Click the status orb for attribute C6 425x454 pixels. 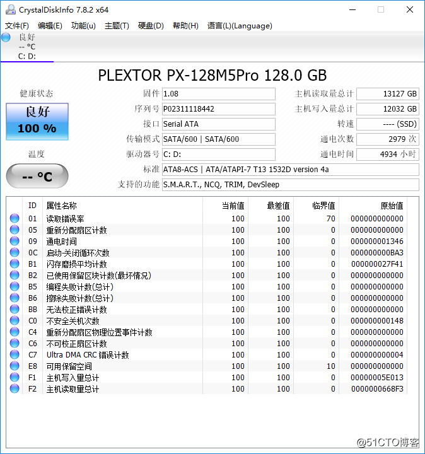tap(15, 343)
